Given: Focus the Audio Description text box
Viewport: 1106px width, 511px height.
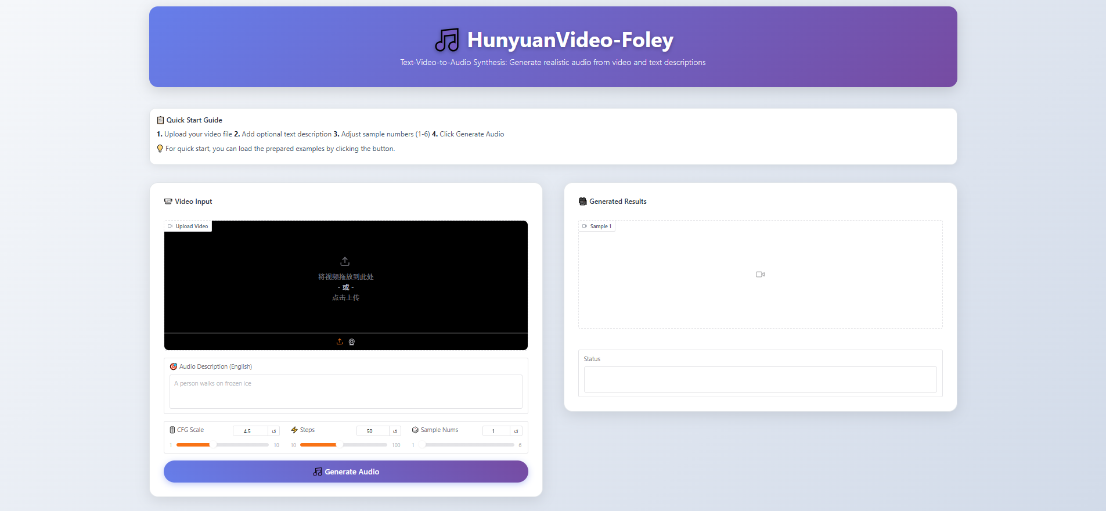Looking at the screenshot, I should (x=346, y=391).
